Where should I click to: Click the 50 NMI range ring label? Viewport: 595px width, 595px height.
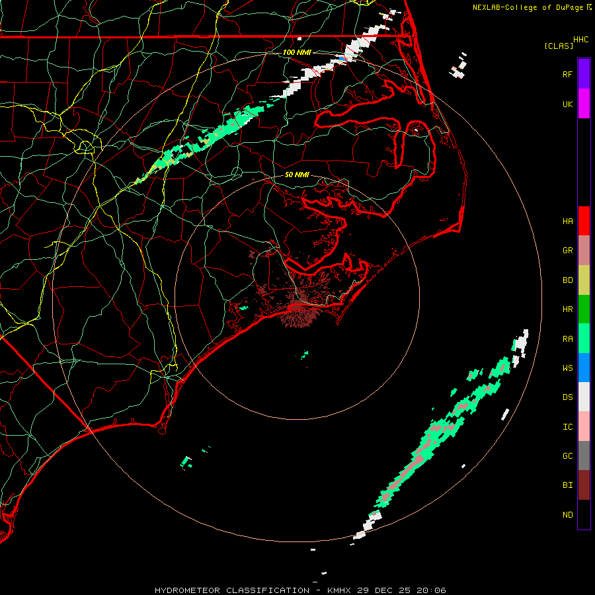pos(297,175)
